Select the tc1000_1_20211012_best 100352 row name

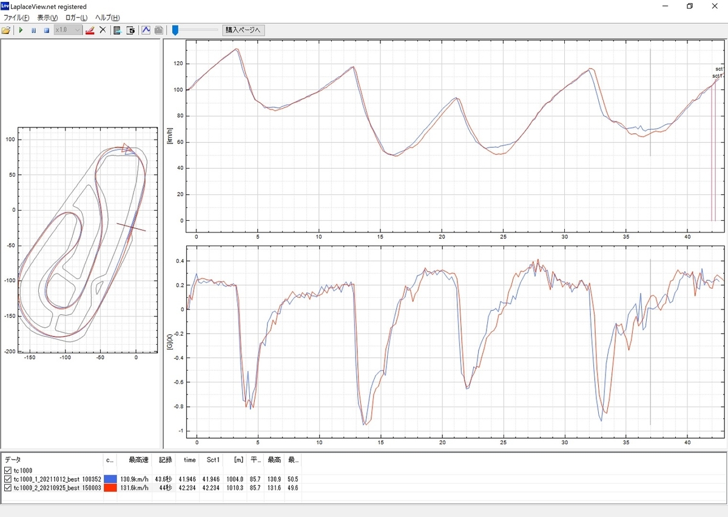coord(58,479)
